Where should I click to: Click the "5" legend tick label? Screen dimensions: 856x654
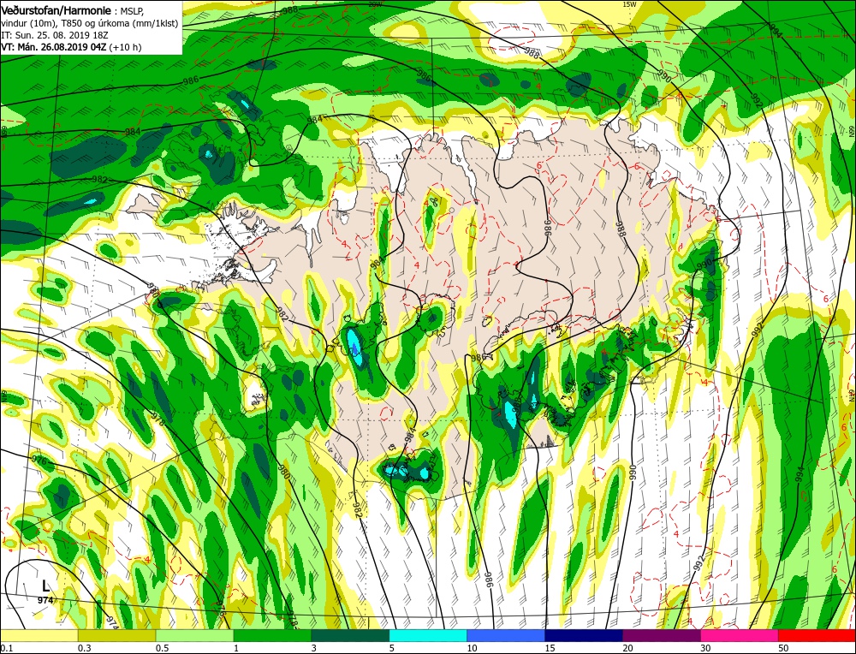click(x=392, y=647)
